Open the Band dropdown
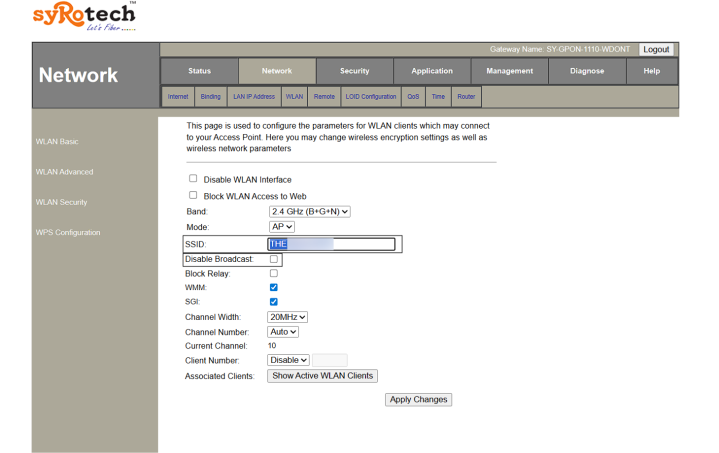Viewport: 719px width, 453px height. (x=310, y=211)
